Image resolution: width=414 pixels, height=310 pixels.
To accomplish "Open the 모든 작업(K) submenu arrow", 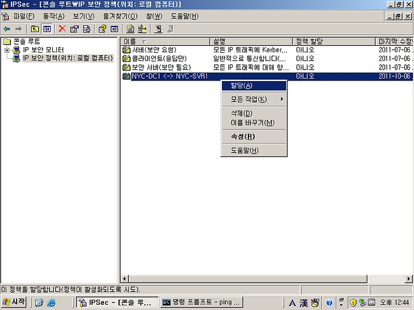I will coord(282,99).
